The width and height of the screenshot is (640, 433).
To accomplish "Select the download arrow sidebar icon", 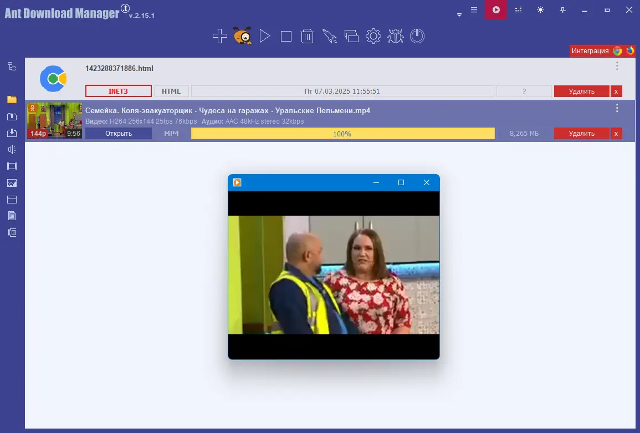I will [12, 133].
